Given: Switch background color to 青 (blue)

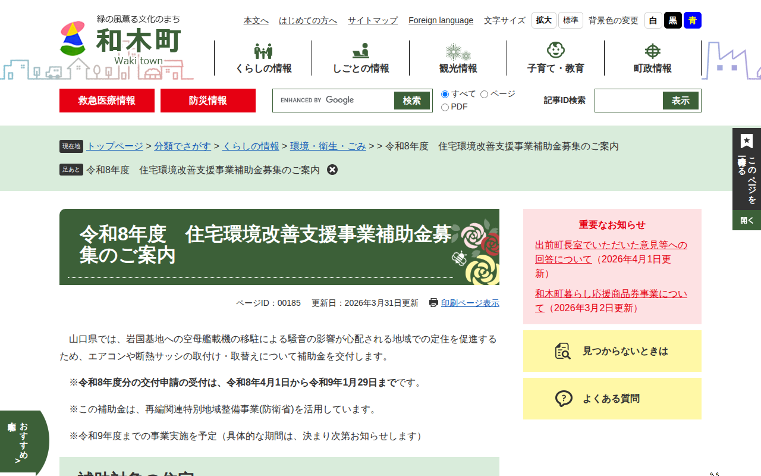Looking at the screenshot, I should [691, 20].
